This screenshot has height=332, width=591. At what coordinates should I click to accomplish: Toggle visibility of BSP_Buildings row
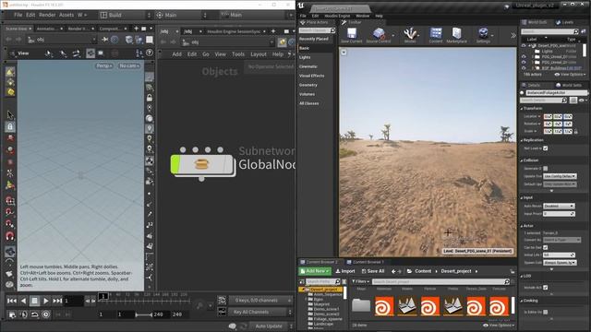click(524, 68)
